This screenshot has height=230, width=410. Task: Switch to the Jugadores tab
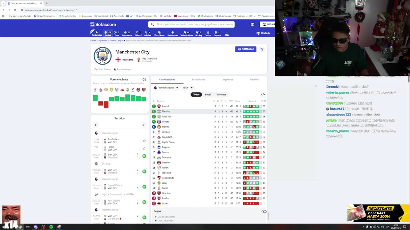(227, 80)
